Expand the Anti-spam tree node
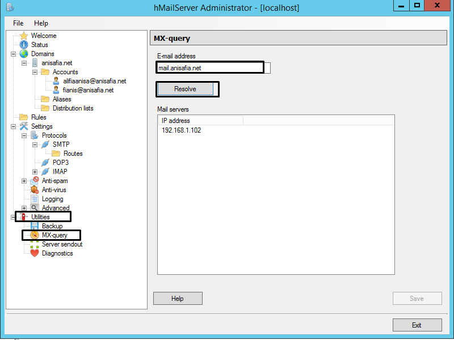The width and height of the screenshot is (454, 340). click(x=24, y=181)
